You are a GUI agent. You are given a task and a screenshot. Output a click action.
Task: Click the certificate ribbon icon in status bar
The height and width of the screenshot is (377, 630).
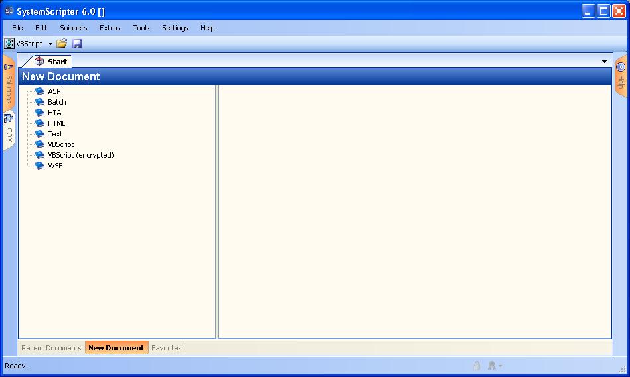[492, 365]
